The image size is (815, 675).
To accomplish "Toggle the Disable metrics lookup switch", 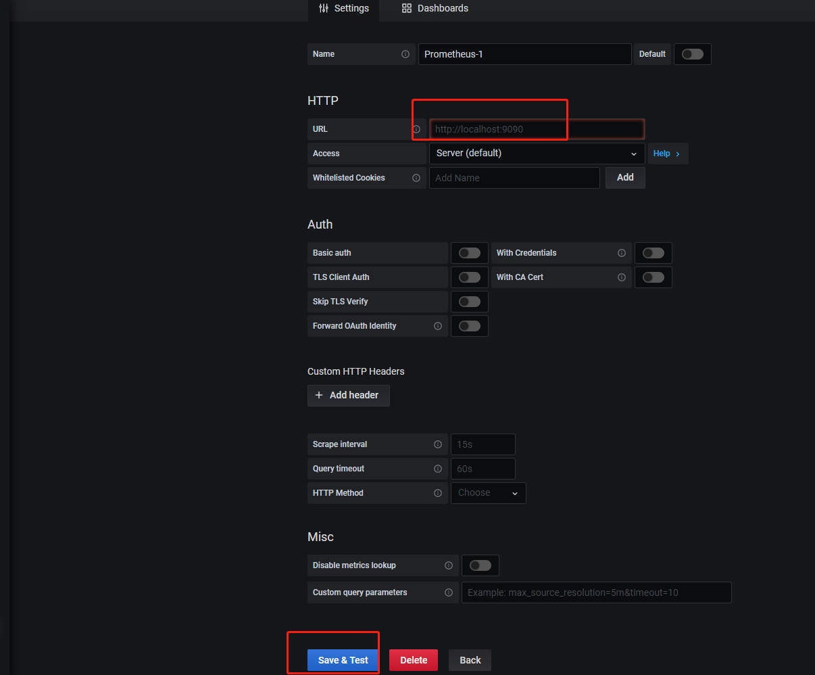I will point(480,565).
